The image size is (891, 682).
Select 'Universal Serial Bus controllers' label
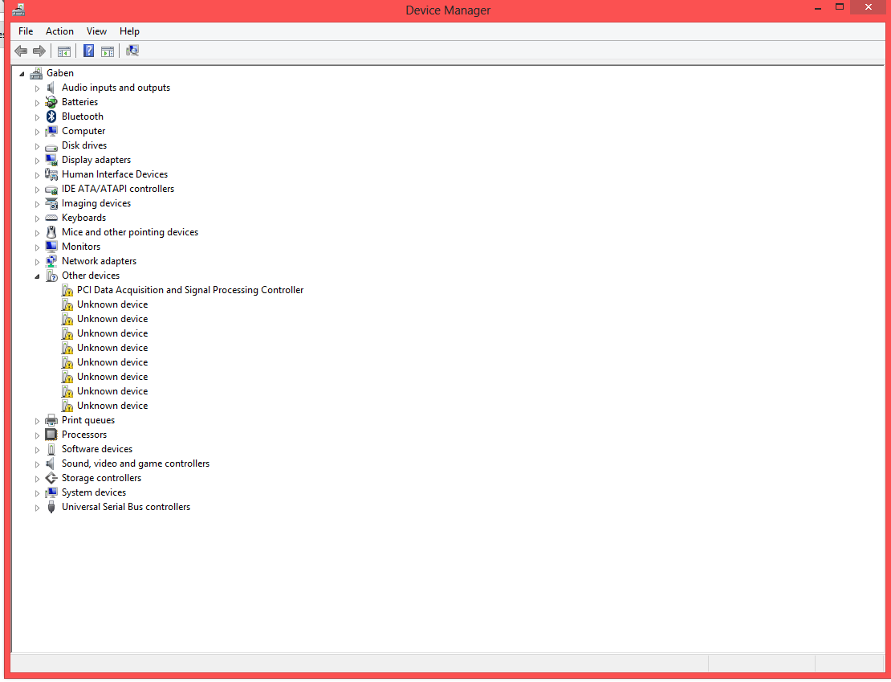pyautogui.click(x=125, y=507)
